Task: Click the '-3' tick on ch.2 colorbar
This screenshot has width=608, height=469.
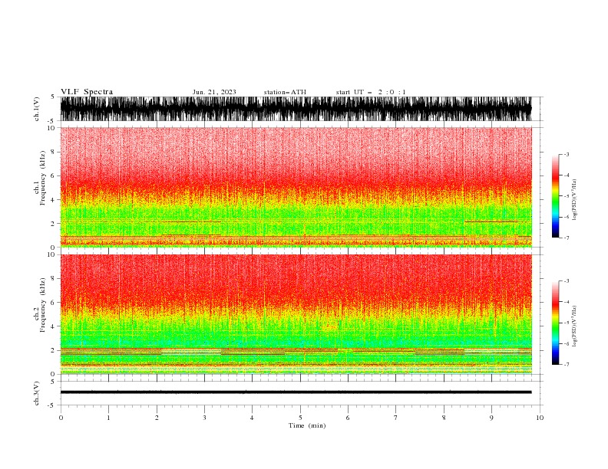Action: pyautogui.click(x=567, y=281)
